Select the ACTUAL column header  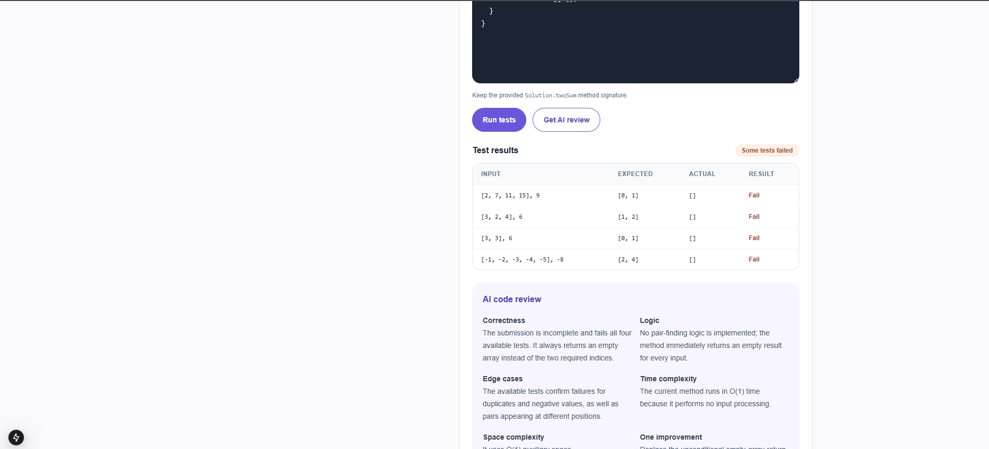coord(702,174)
